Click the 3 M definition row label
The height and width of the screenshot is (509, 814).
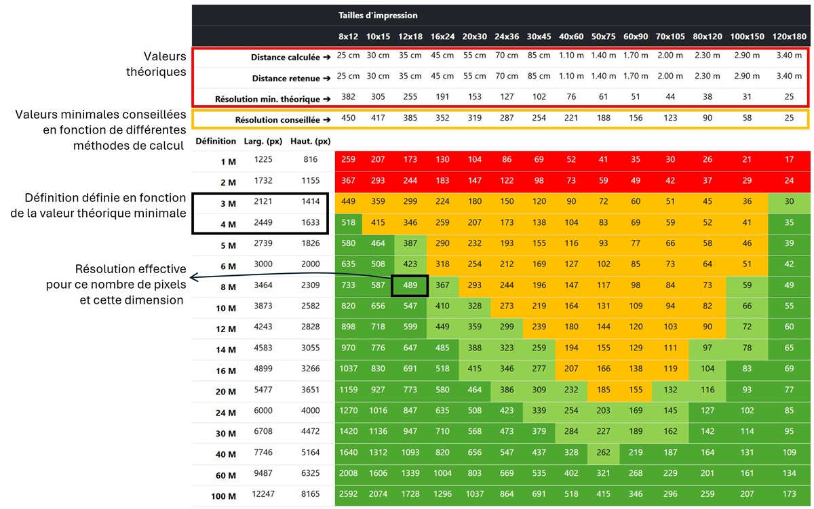(x=227, y=204)
